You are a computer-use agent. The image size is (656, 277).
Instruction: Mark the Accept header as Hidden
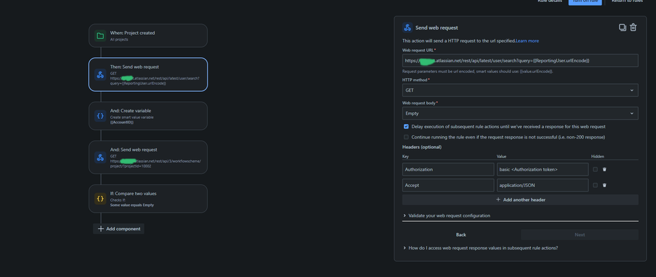point(595,185)
